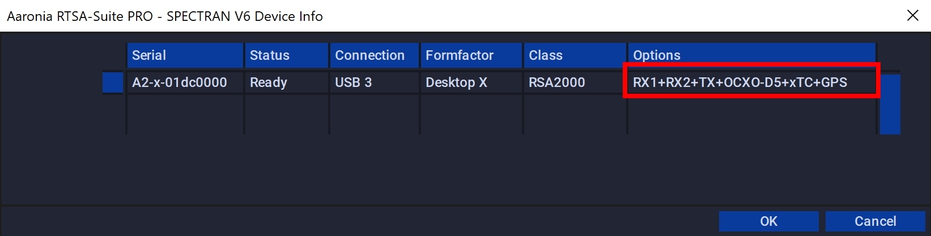931x236 pixels.
Task: Select the USB 3 connection cell
Action: (375, 82)
